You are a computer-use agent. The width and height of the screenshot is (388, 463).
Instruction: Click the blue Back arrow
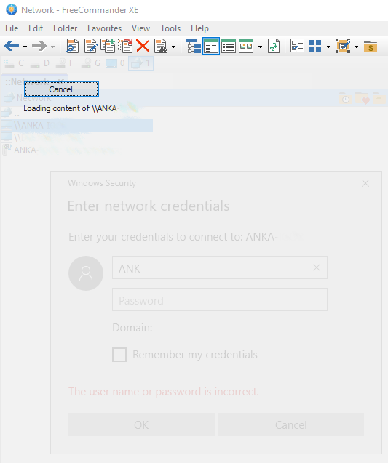12,46
